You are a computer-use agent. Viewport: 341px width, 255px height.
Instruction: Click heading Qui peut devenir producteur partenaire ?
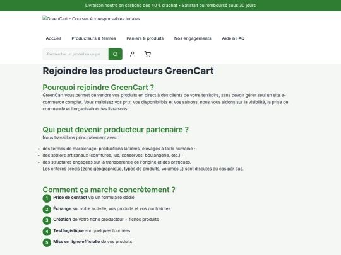[x=116, y=130]
